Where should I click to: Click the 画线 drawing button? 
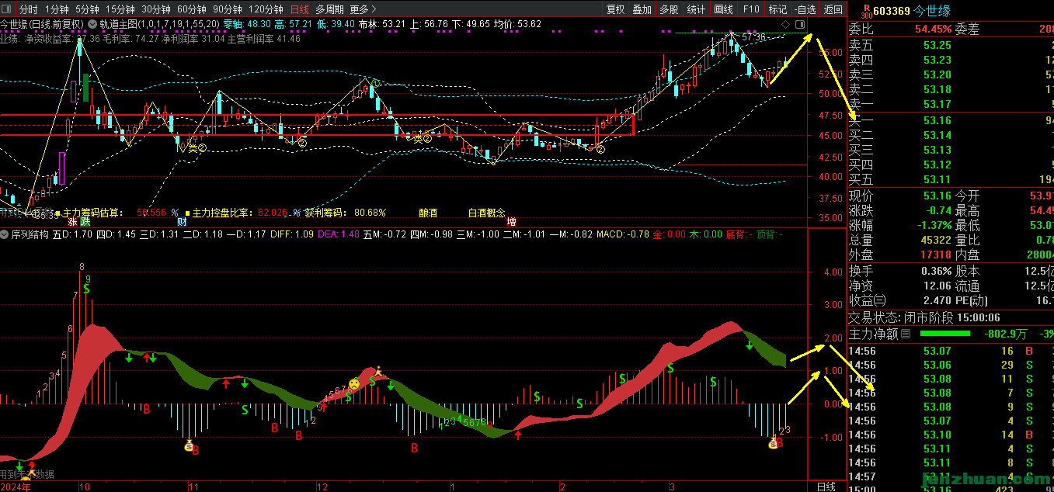click(x=723, y=9)
